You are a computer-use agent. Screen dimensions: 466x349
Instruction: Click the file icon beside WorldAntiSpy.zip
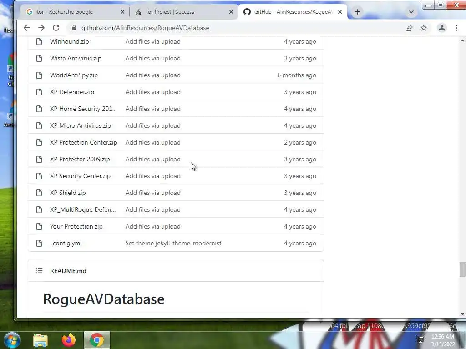39,75
